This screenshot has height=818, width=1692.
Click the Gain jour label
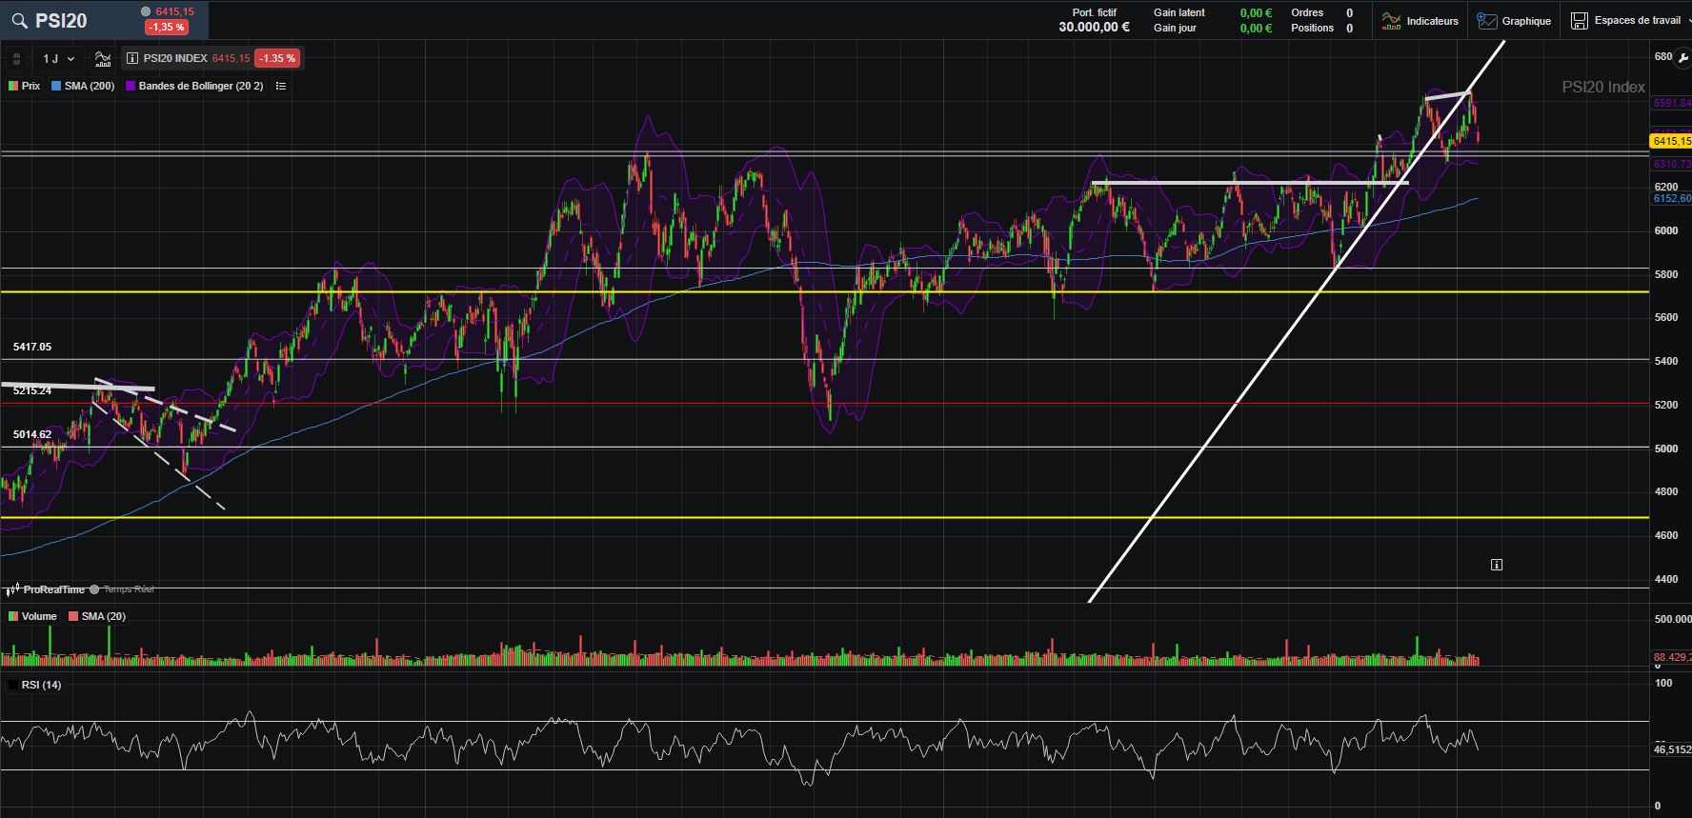(x=1175, y=28)
